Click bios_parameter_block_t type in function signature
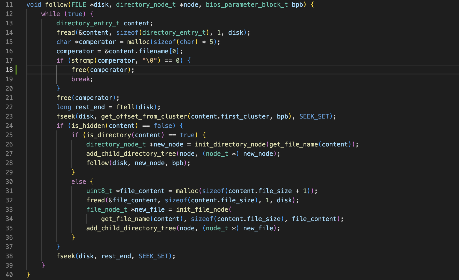The image size is (459, 280). (x=247, y=5)
